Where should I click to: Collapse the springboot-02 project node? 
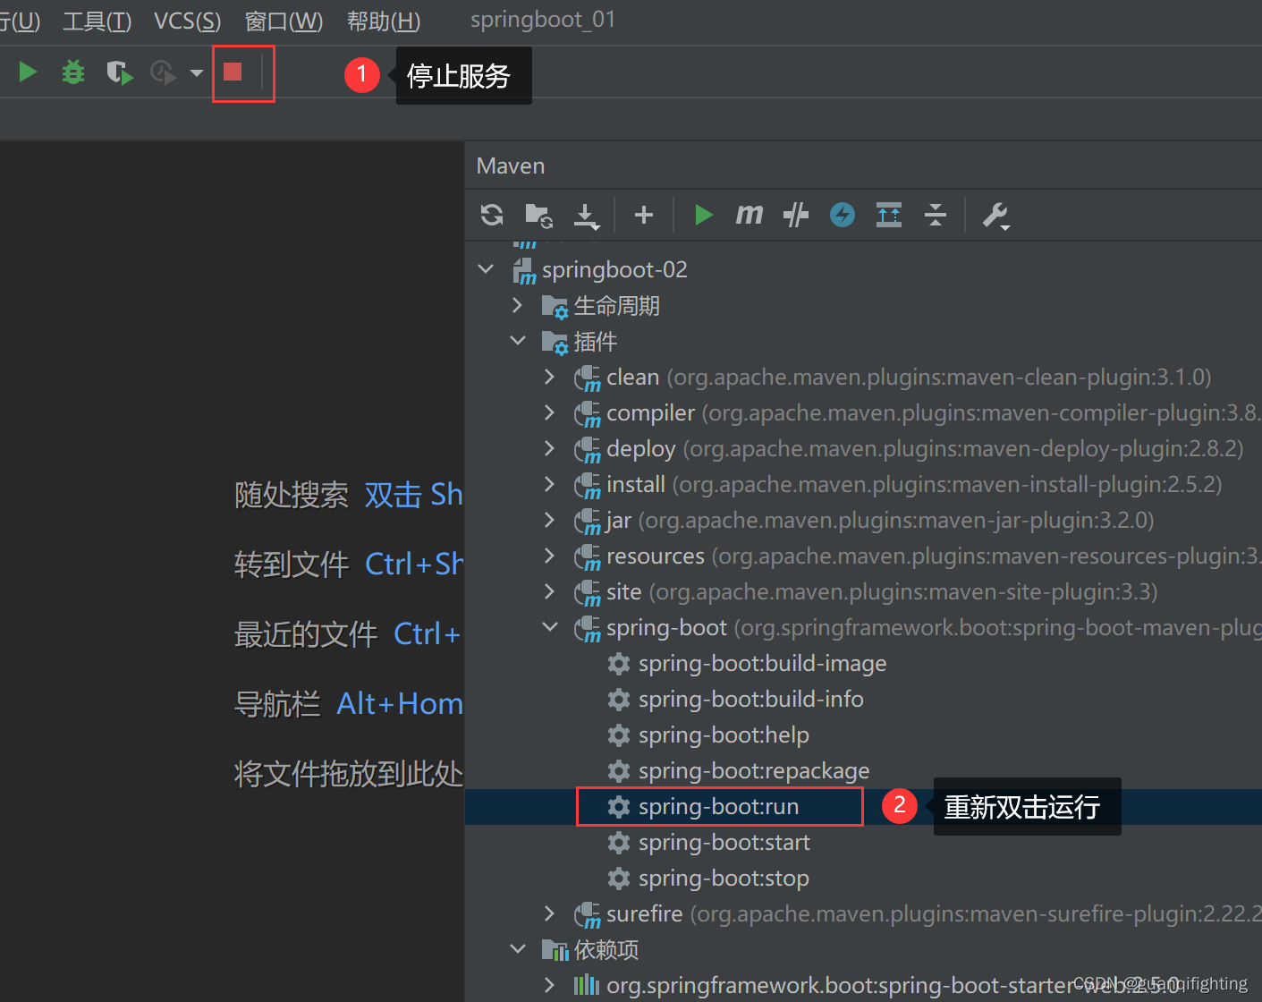485,268
